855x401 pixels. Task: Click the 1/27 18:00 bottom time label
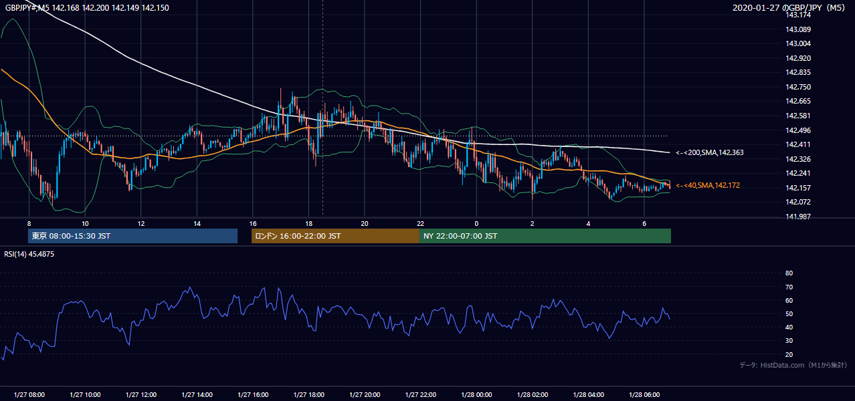(308, 395)
